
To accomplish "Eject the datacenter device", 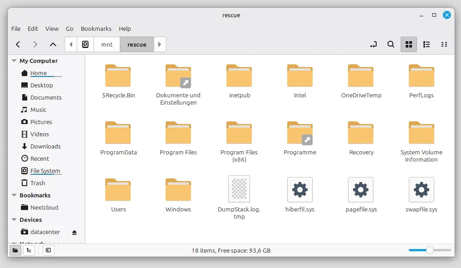I will point(74,232).
